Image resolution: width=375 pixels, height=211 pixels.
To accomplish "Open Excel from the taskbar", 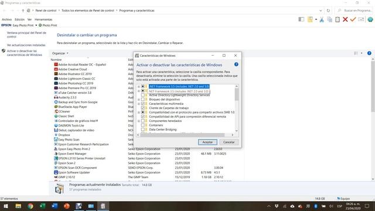I will [x=43, y=206].
